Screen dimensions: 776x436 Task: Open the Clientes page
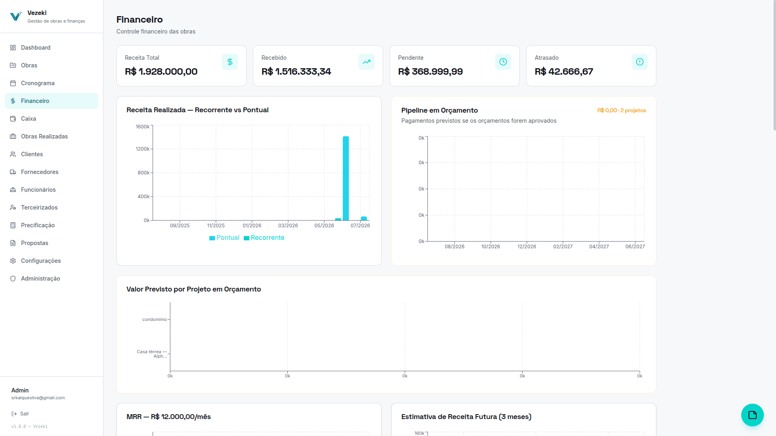pyautogui.click(x=51, y=154)
